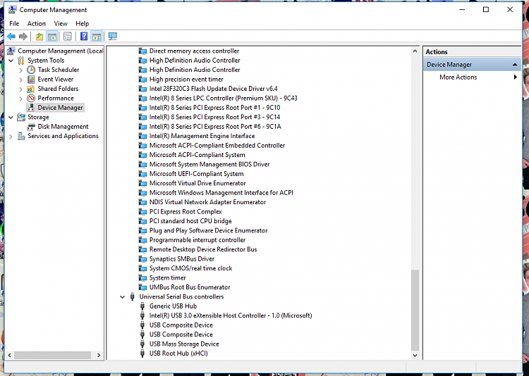529x376 pixels.
Task: Expand the Event Viewer node
Action: click(x=21, y=80)
